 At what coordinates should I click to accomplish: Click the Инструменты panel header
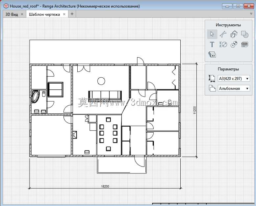click(228, 25)
